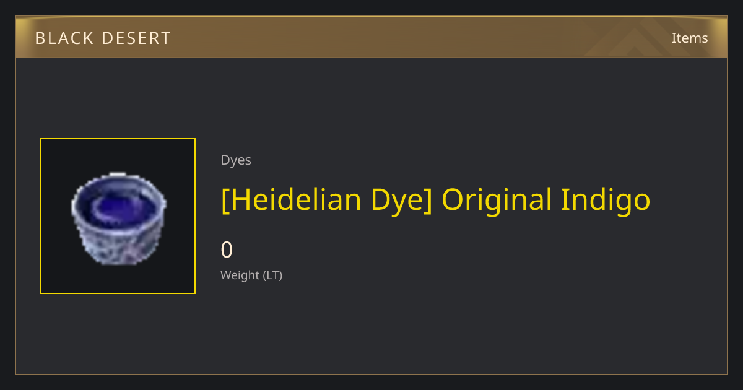
Task: Click the gold header banner background
Action: pyautogui.click(x=371, y=37)
